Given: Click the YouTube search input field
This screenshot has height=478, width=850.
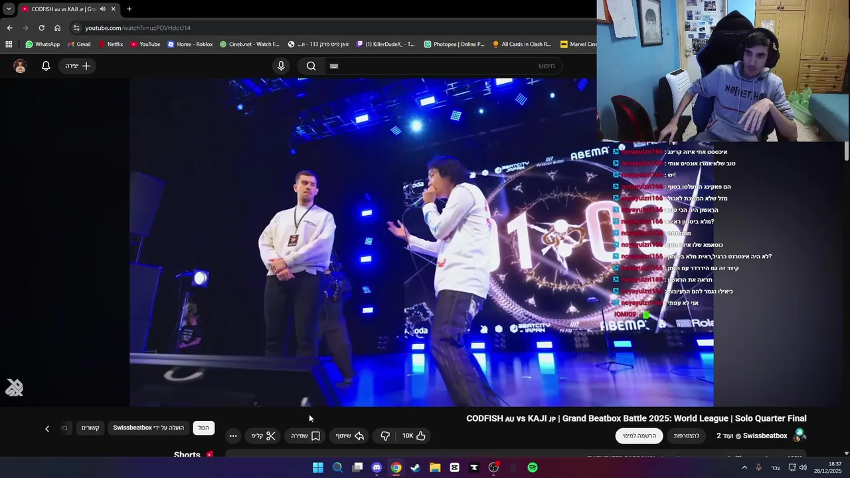Looking at the screenshot, I should [x=445, y=66].
